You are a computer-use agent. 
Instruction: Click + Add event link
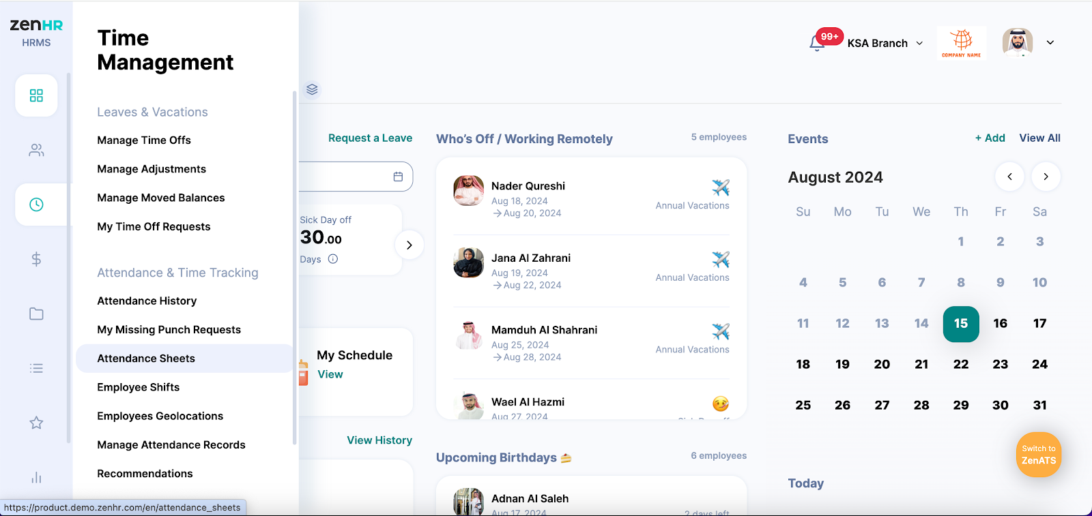coord(990,138)
